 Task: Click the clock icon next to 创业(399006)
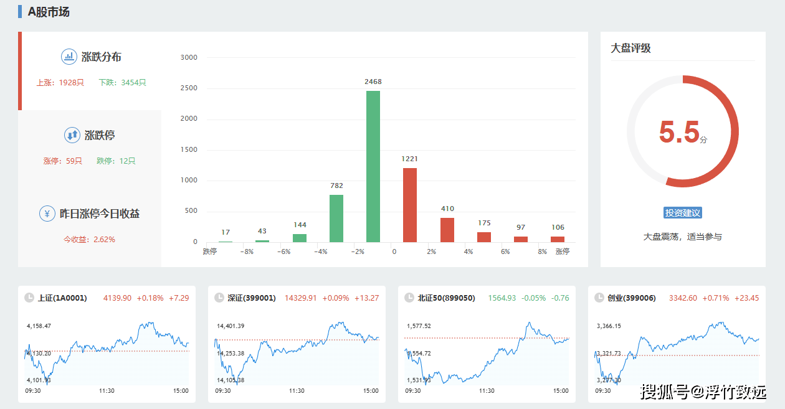pos(599,298)
